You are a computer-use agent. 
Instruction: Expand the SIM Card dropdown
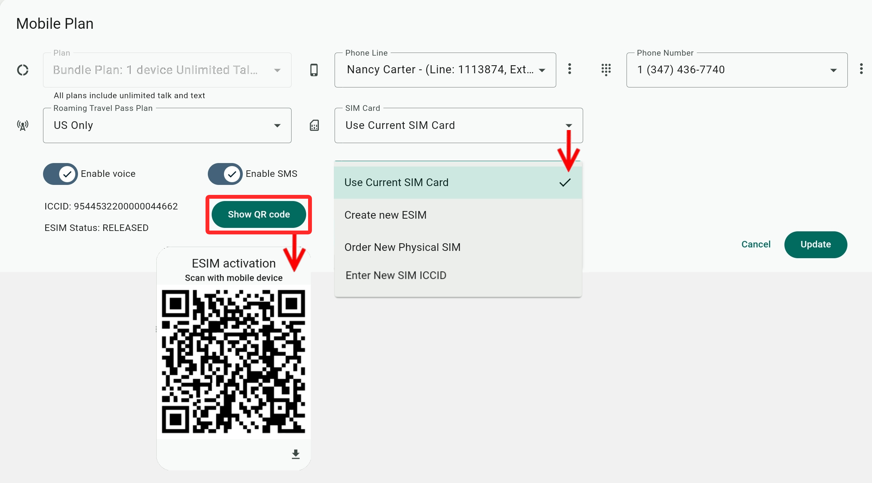coord(458,125)
